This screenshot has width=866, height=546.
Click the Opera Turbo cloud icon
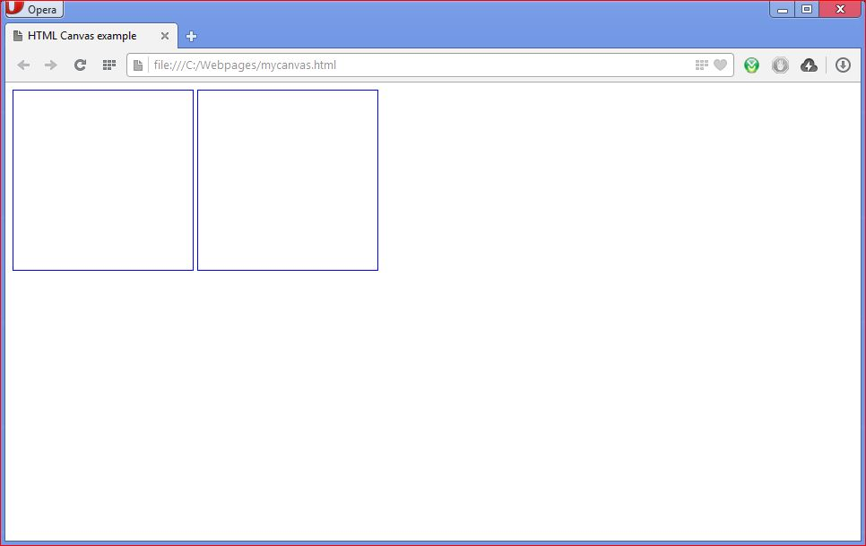point(809,65)
